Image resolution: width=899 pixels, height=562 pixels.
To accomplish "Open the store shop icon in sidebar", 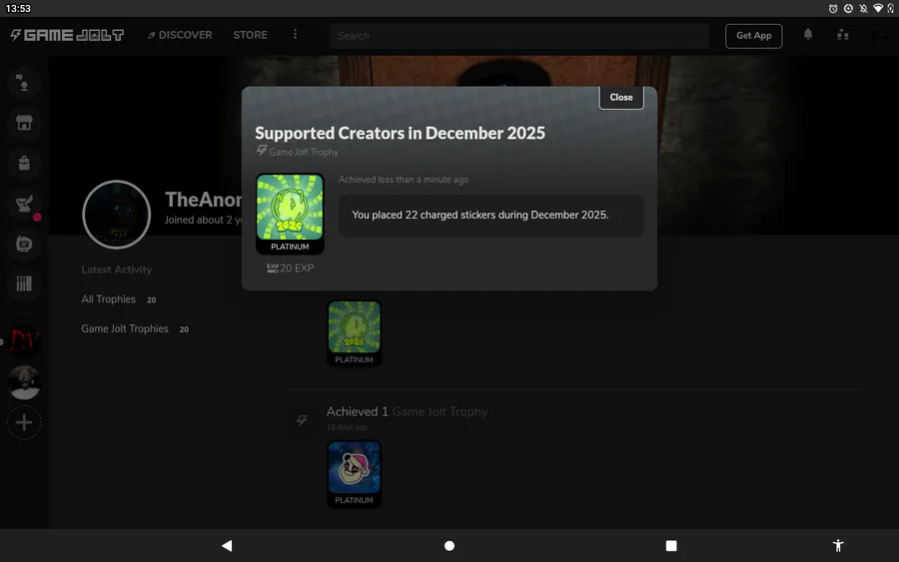I will pyautogui.click(x=24, y=123).
